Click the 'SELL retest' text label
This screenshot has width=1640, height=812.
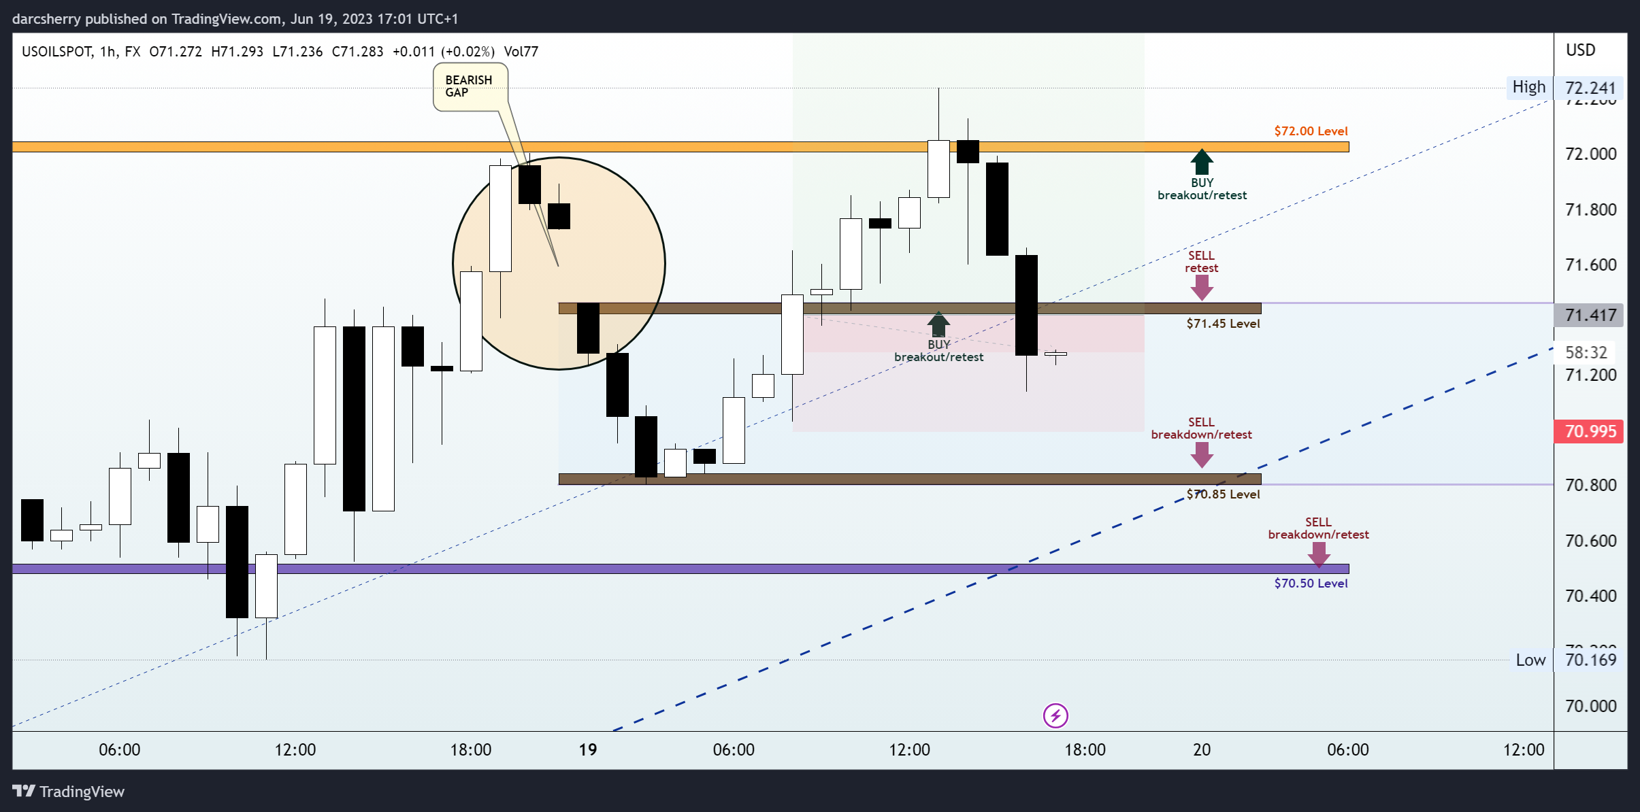1202,262
